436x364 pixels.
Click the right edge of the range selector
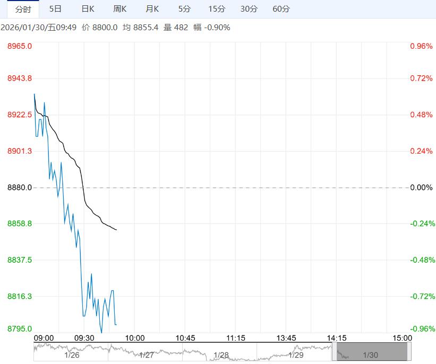click(x=408, y=352)
